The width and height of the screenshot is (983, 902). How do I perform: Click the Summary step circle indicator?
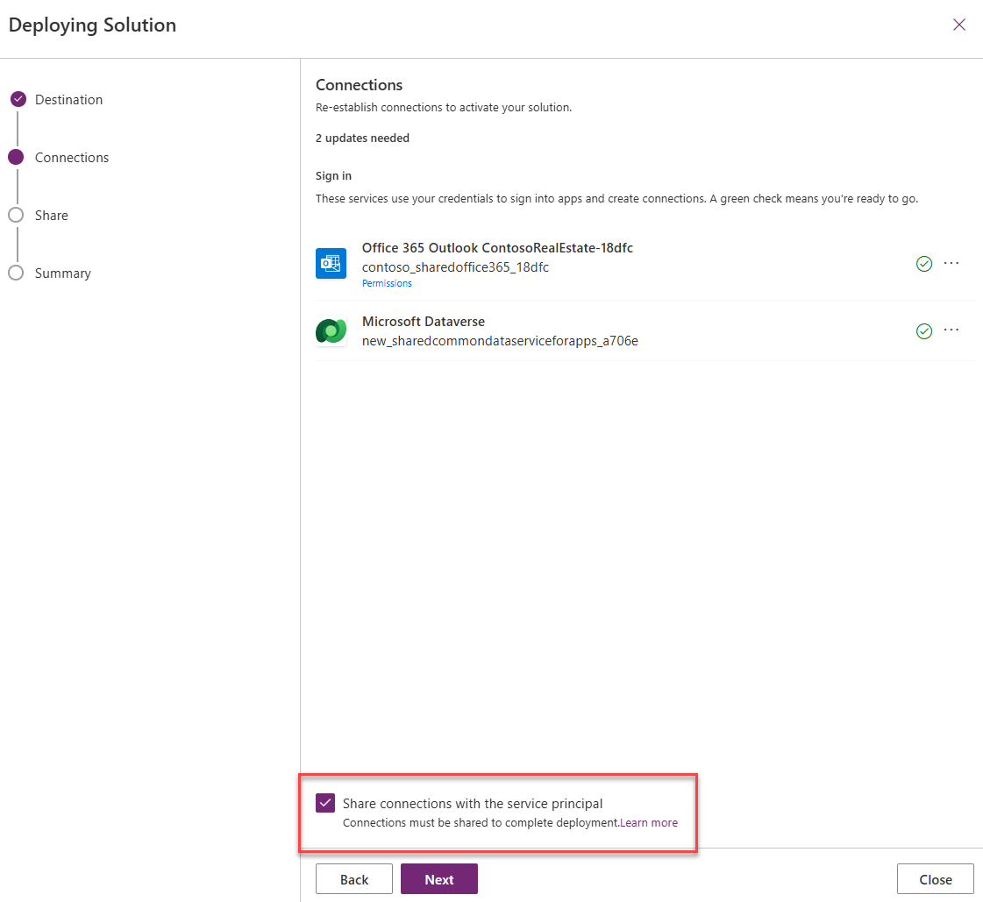tap(16, 273)
